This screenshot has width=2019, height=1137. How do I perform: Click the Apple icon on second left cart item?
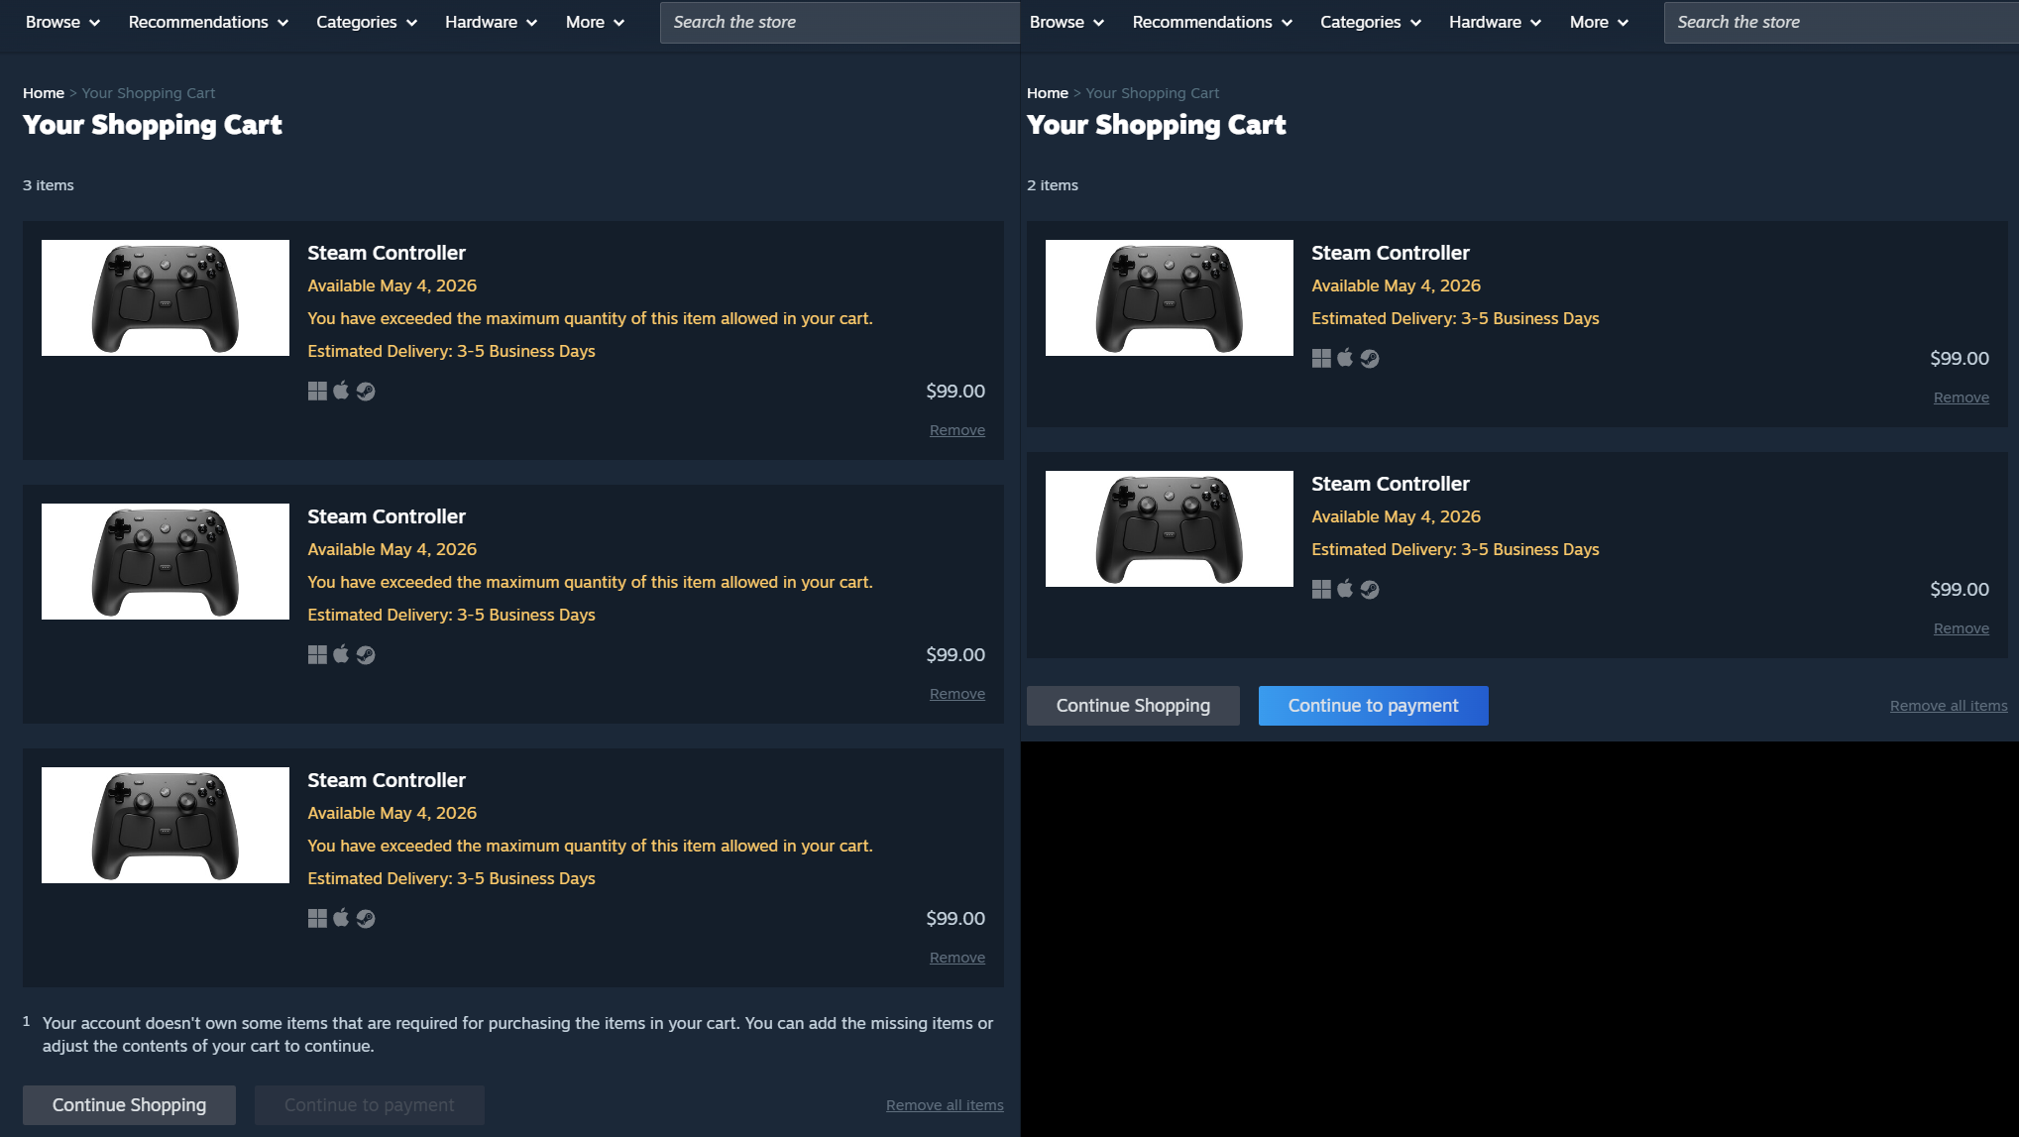pos(341,654)
